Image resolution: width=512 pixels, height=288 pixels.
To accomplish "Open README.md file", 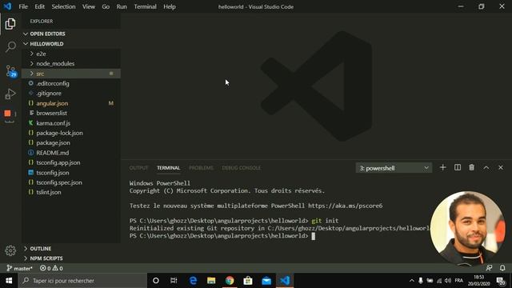I will tap(71, 153).
